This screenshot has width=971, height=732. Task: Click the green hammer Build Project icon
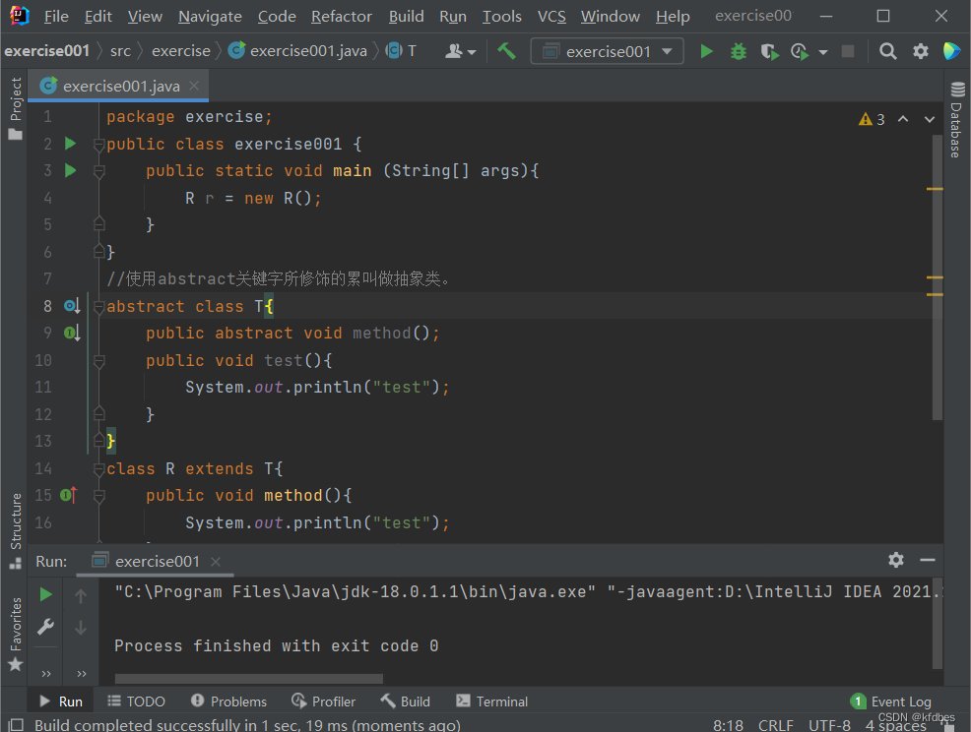point(506,51)
